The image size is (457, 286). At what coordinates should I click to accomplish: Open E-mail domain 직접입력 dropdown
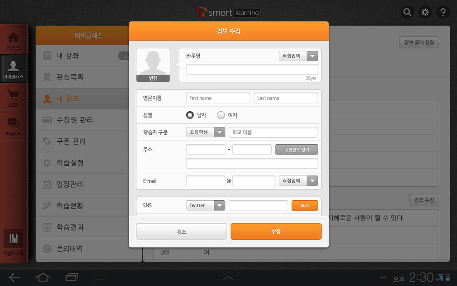(298, 181)
